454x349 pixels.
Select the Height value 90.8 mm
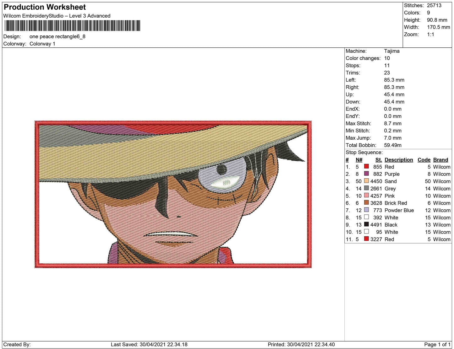[x=437, y=20]
